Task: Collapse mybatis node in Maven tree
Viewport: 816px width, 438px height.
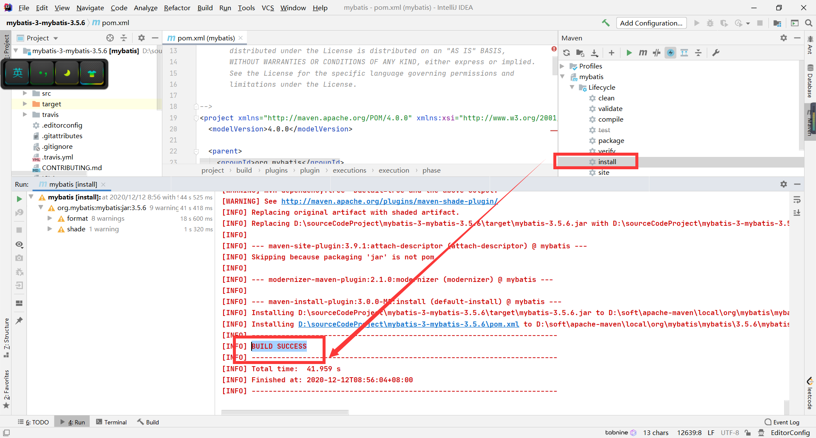Action: point(562,77)
